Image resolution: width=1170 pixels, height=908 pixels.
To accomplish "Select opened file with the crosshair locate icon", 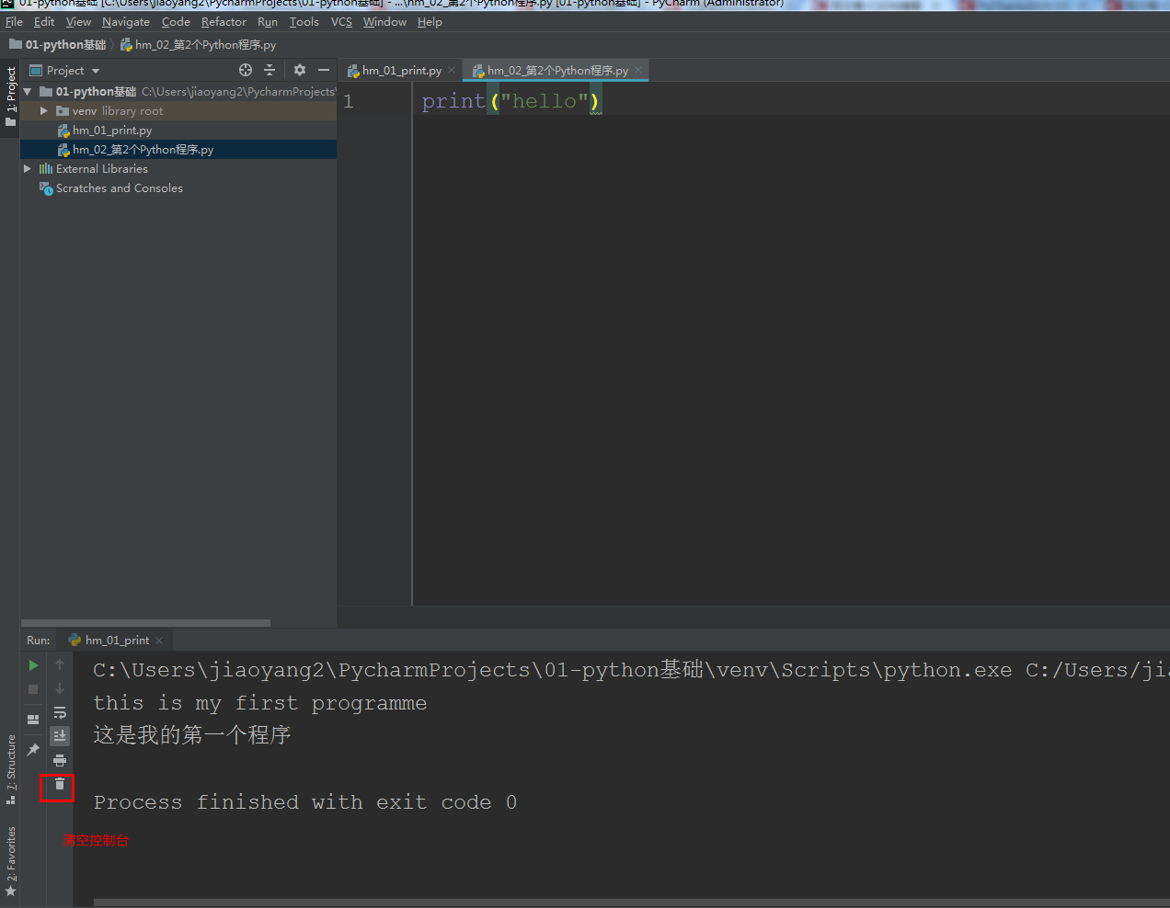I will point(245,70).
